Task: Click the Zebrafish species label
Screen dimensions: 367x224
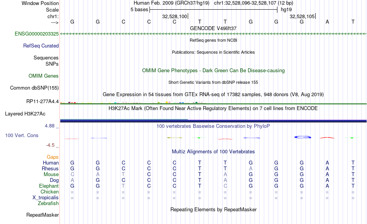Action: [48, 203]
